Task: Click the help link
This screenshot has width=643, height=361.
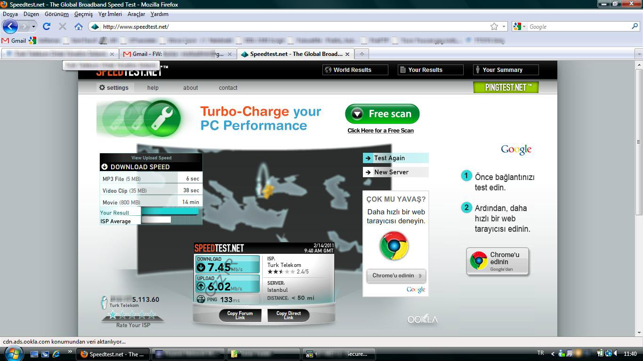Action: pyautogui.click(x=153, y=88)
